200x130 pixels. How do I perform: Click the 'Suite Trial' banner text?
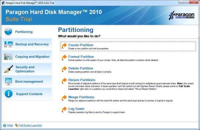coord(19,19)
